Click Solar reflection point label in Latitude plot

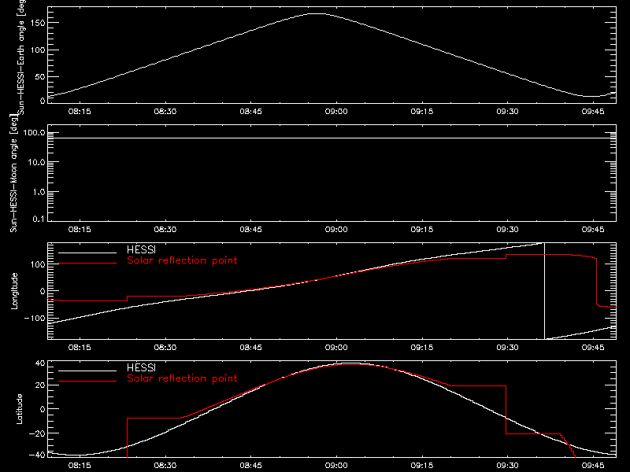(182, 378)
